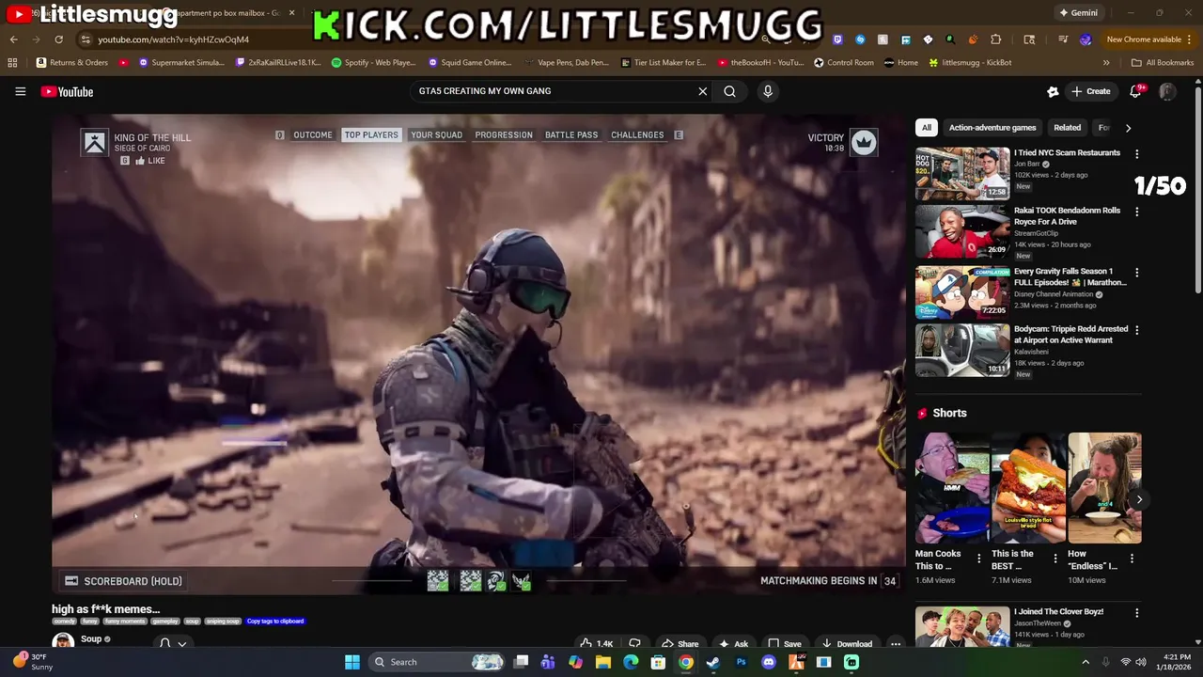Run the YouTube search magnifier button
1203x677 pixels.
(x=729, y=91)
